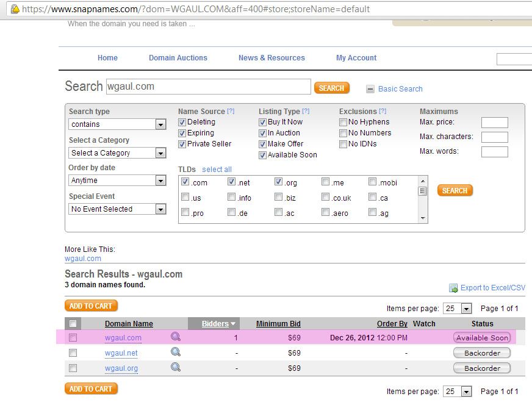Click magnifier icon beside wgaul.org

(176, 367)
